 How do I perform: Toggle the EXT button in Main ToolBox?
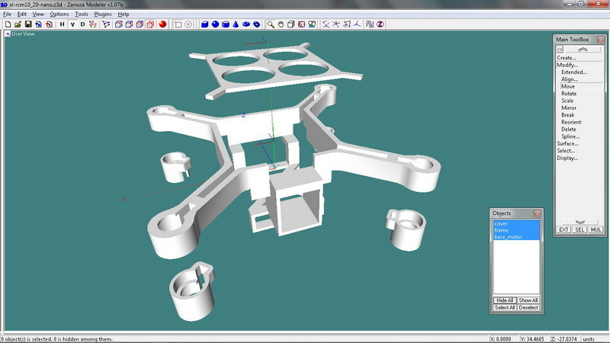563,229
